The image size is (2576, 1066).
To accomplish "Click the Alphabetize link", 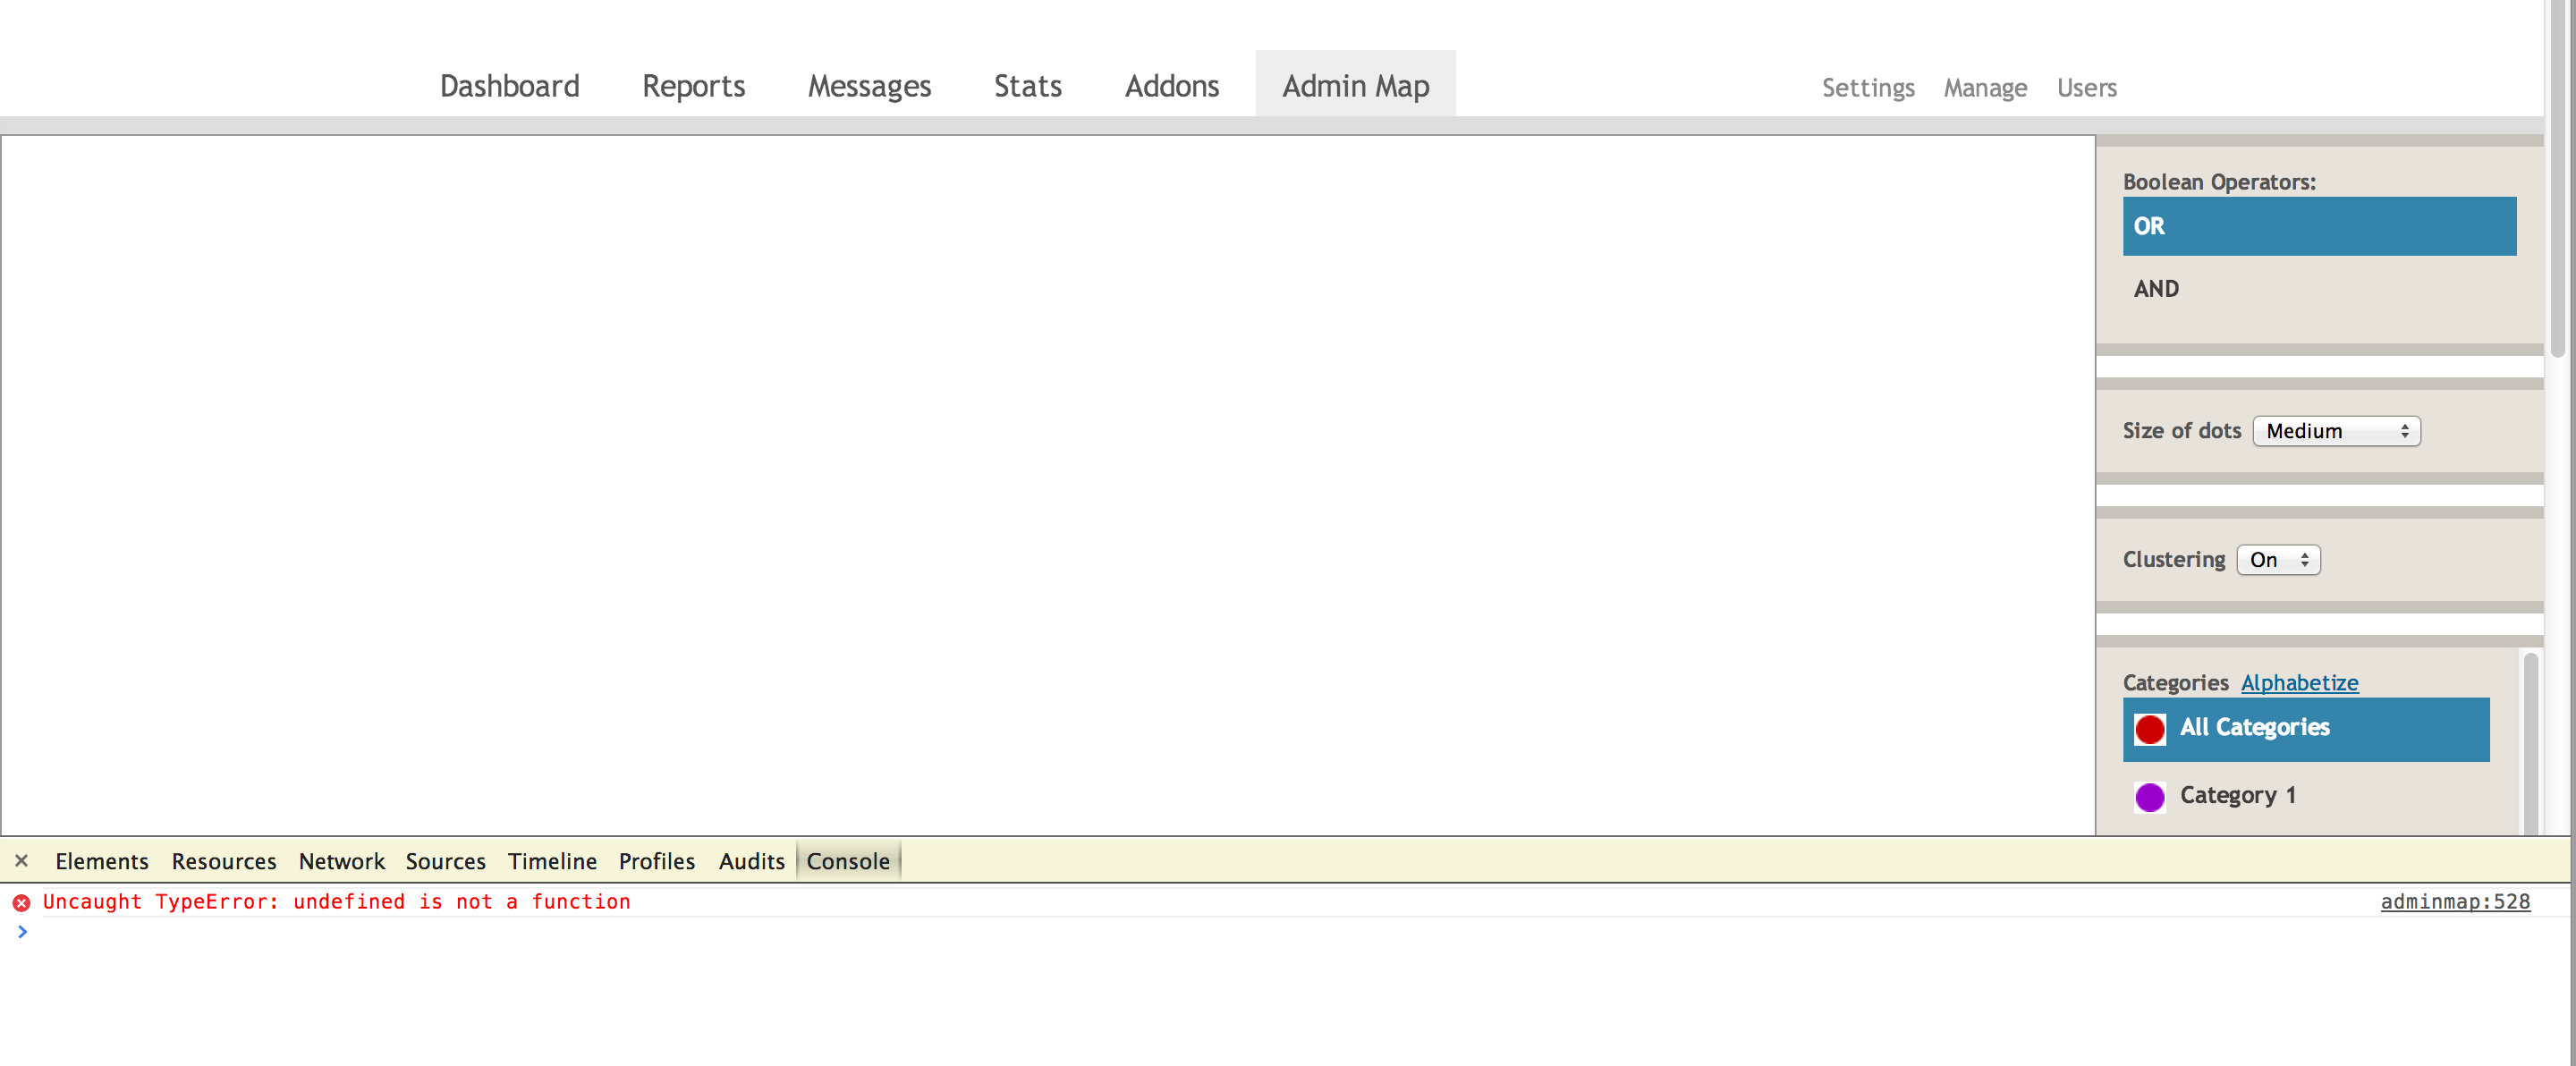I will click(2298, 683).
